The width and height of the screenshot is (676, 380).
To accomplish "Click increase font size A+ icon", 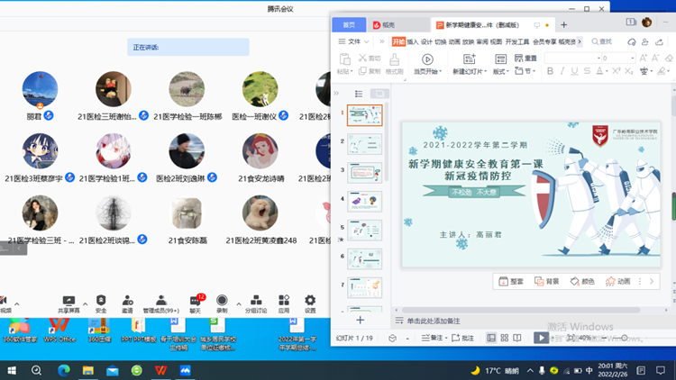I will tap(644, 59).
